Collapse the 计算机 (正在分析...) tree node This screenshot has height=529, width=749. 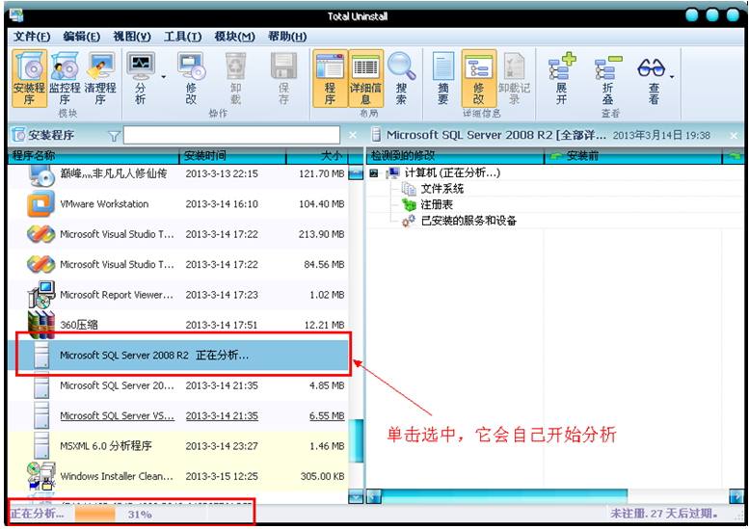pos(374,172)
